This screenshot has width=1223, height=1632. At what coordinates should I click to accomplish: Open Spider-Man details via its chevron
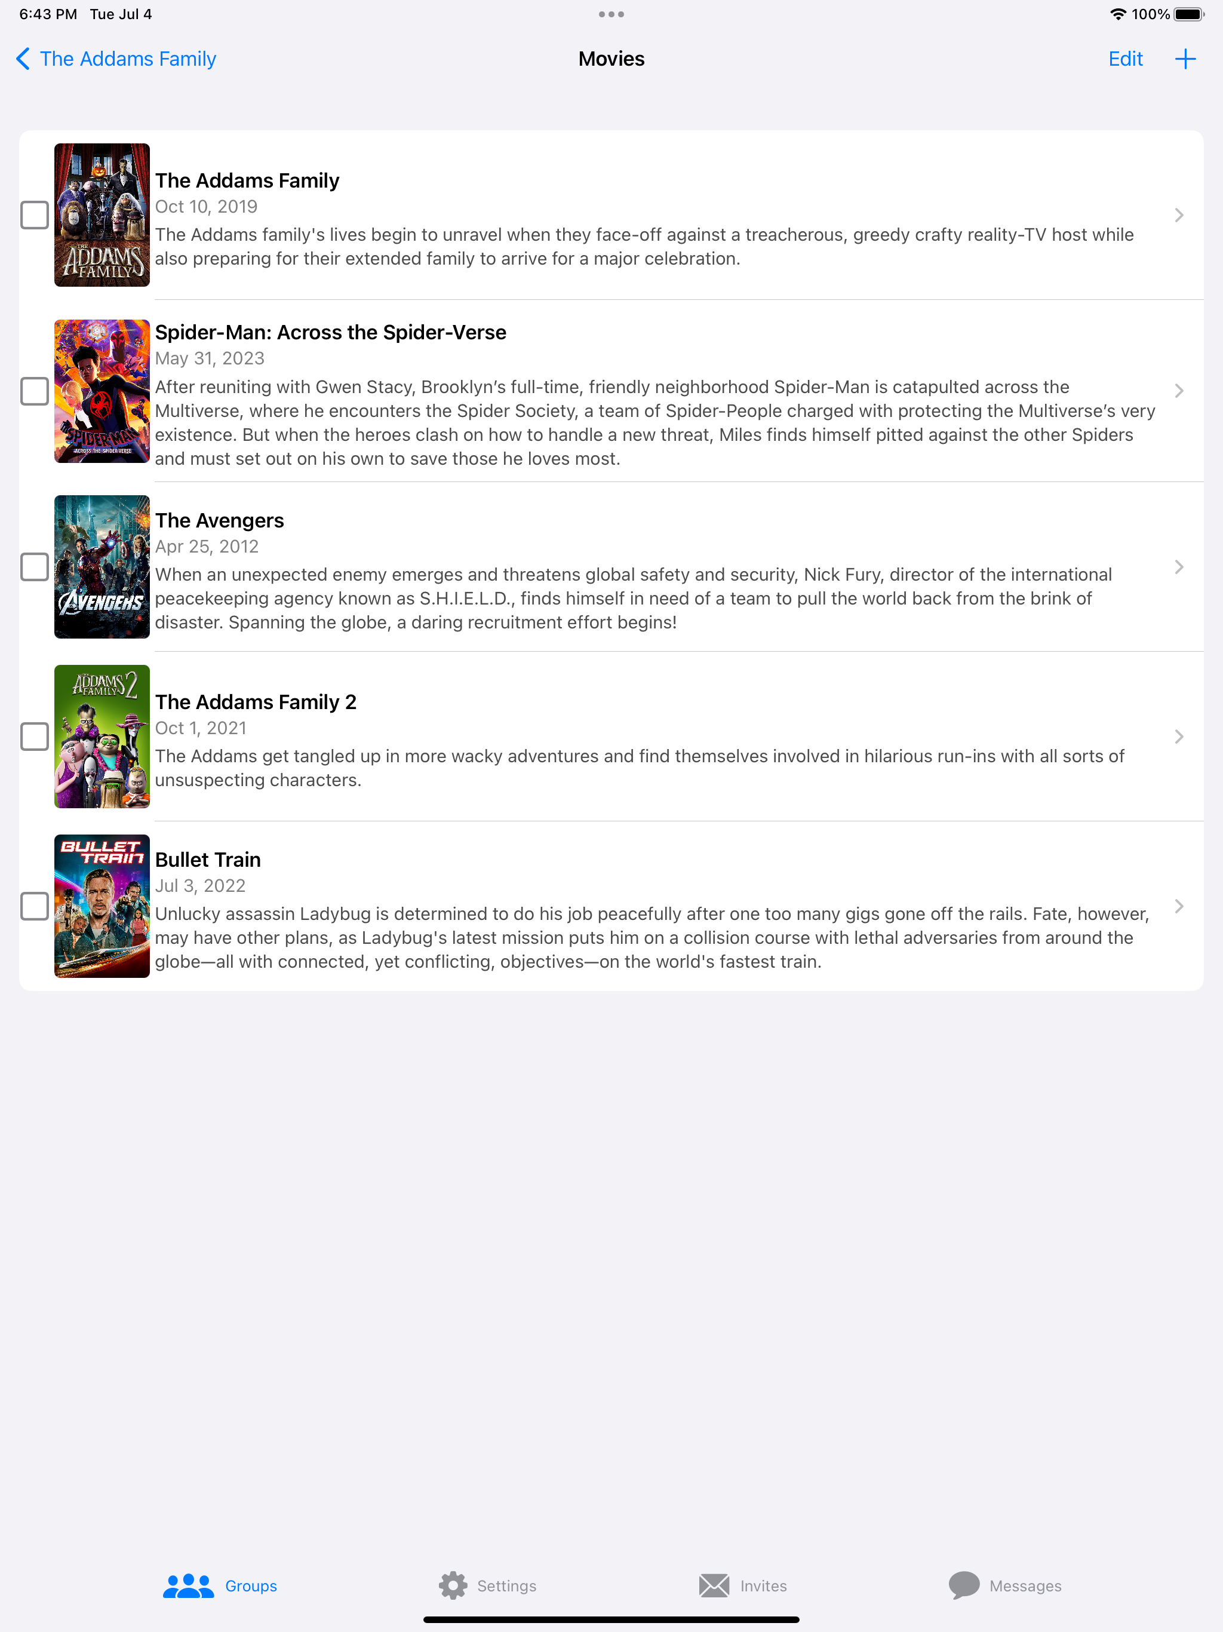[x=1179, y=390]
